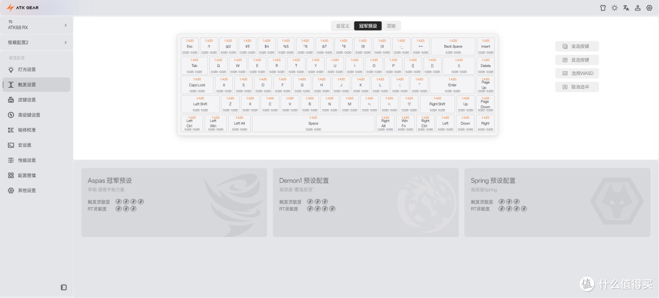Click the 反选按键 invert selection button
This screenshot has height=298, width=659.
577,60
